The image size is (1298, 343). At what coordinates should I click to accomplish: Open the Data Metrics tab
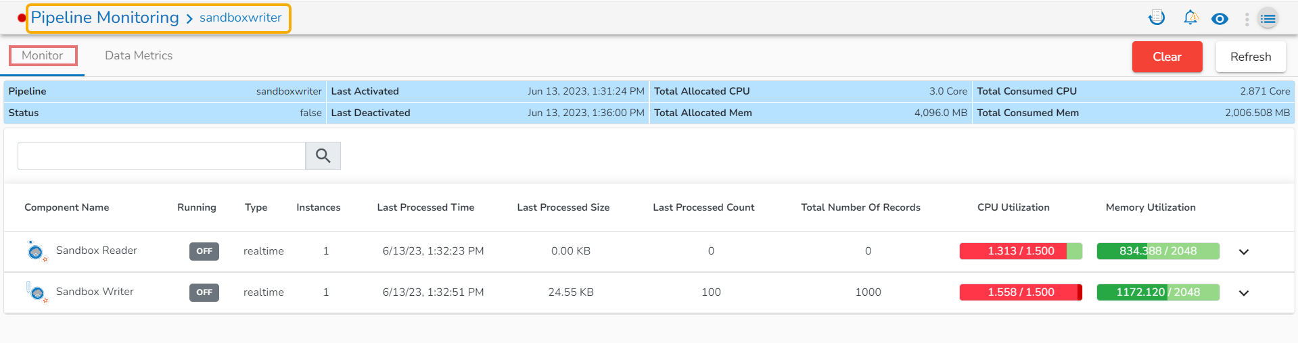coord(139,55)
